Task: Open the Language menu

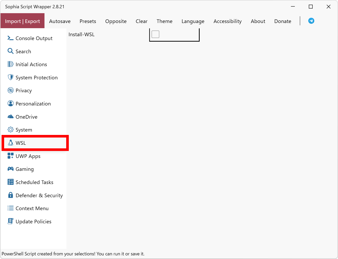Action: 193,21
